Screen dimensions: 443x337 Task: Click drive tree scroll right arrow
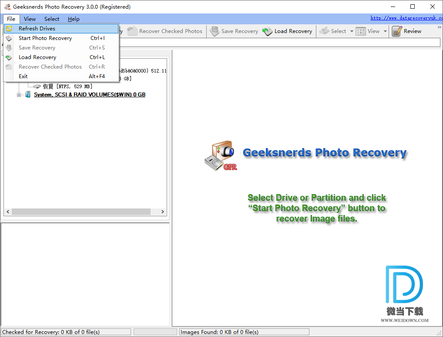click(x=162, y=211)
